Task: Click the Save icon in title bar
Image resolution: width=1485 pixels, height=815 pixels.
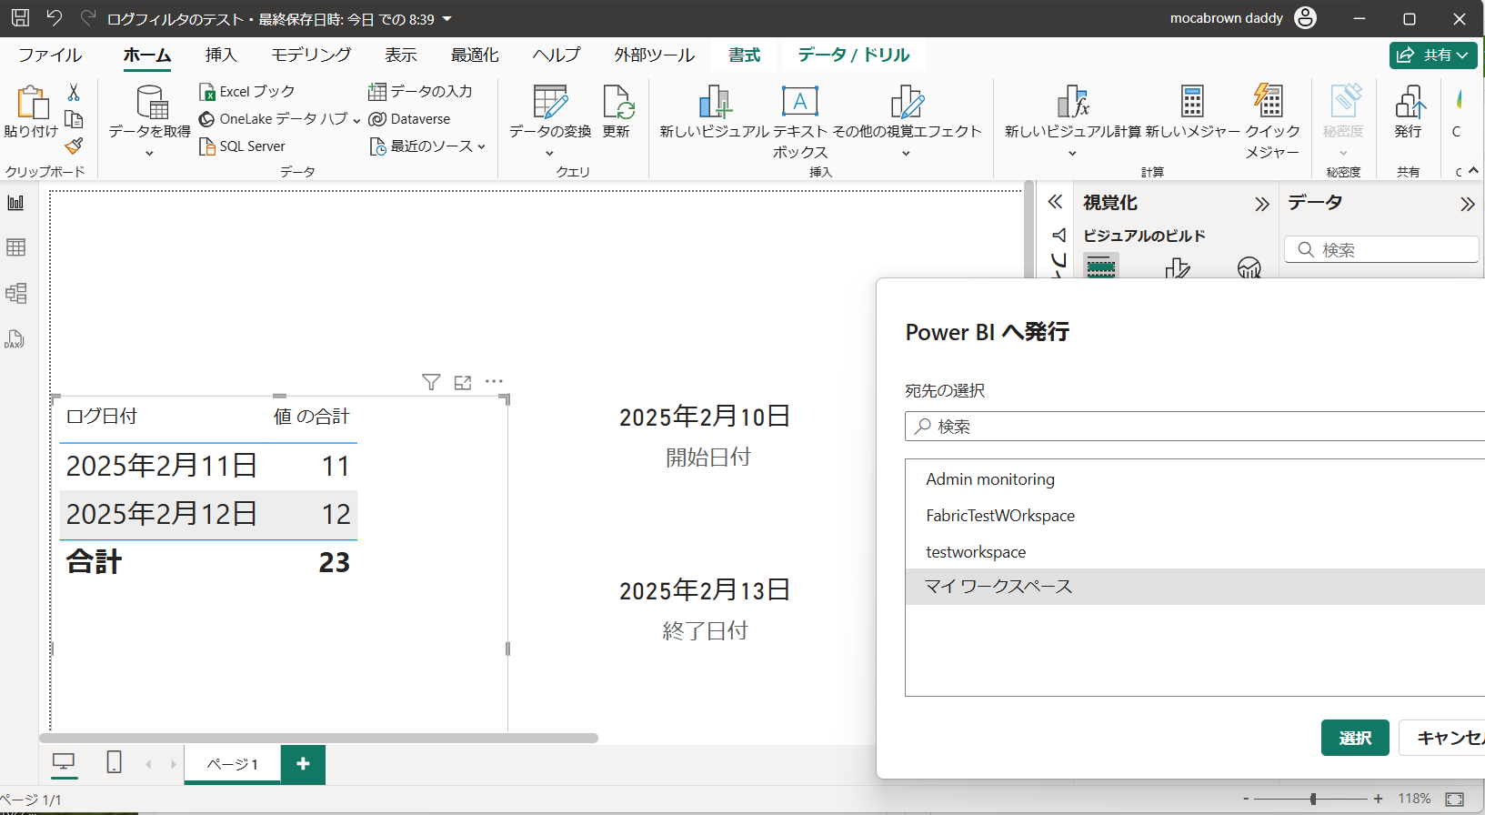Action: click(20, 17)
